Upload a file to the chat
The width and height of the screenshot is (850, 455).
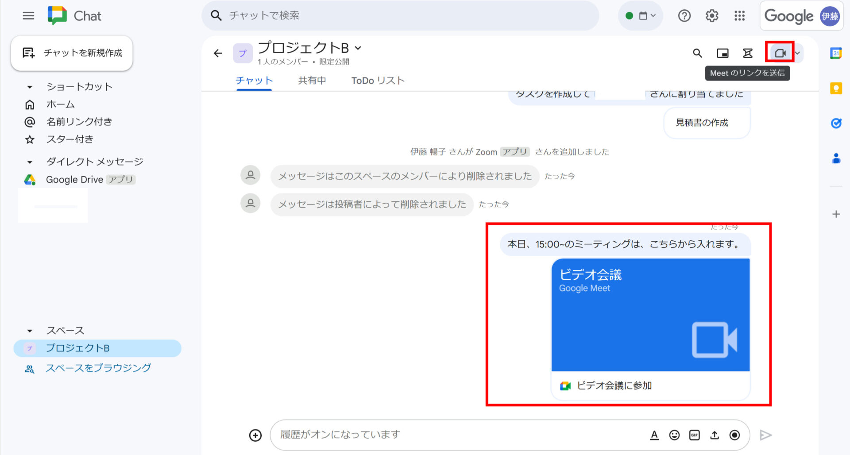pos(715,435)
